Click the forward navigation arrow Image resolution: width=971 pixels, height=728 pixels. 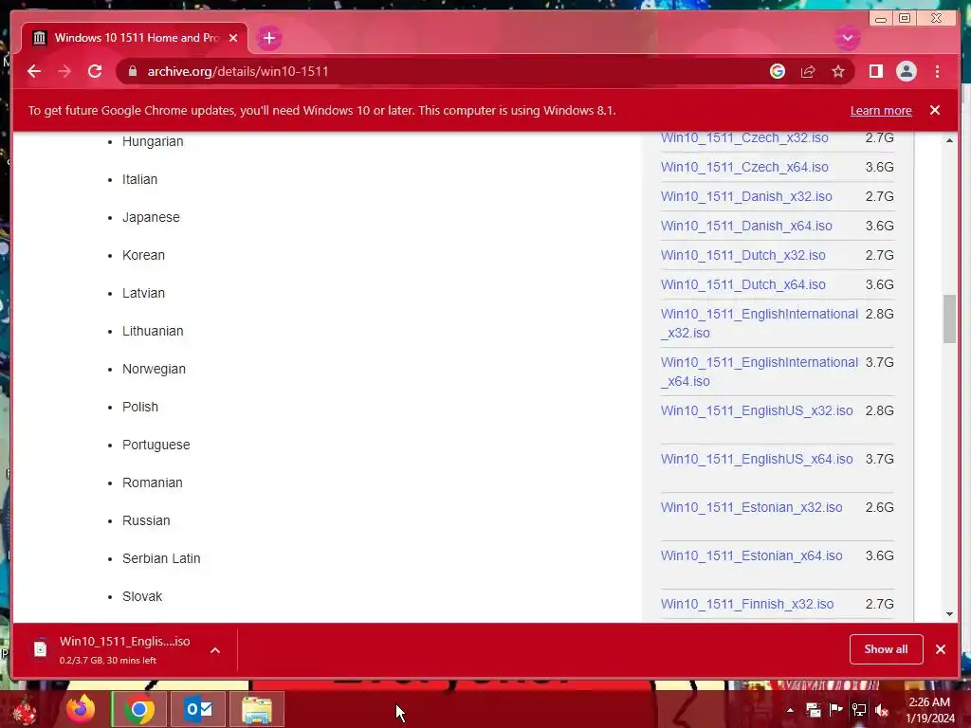64,71
